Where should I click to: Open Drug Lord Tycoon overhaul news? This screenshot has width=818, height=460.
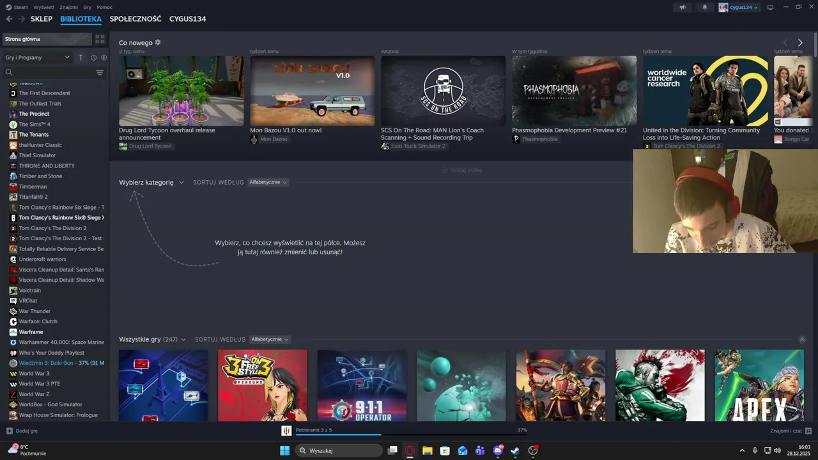point(181,91)
